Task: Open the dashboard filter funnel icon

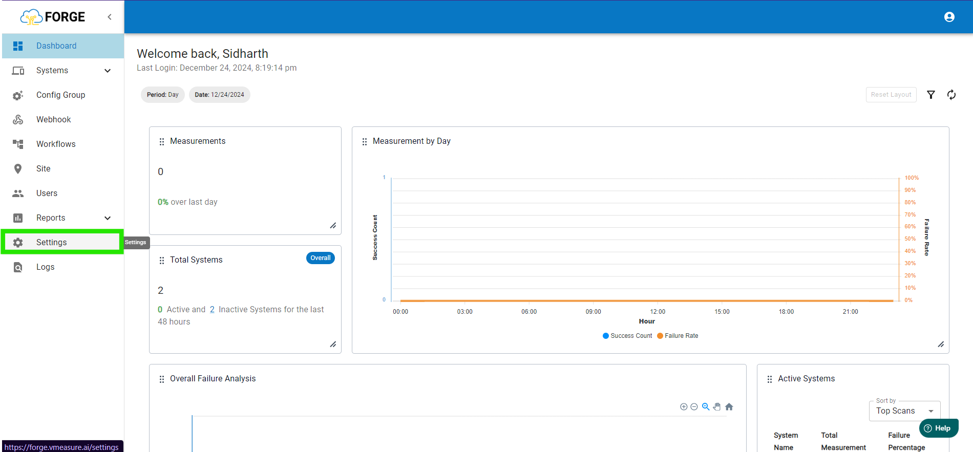Action: (x=931, y=95)
